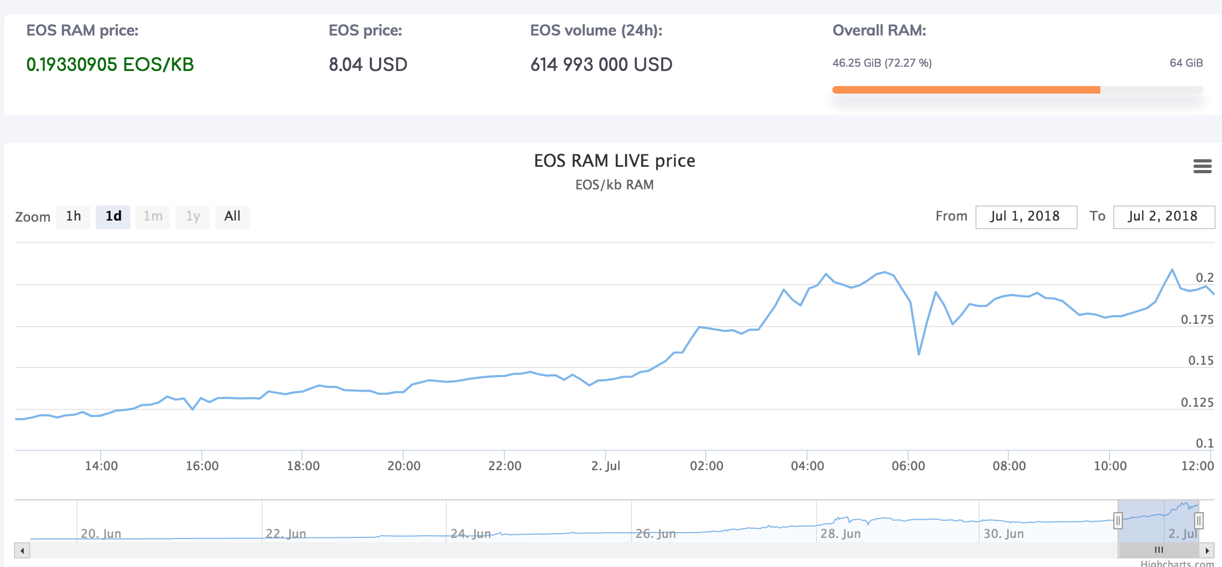1222x567 pixels.
Task: Select the disabled 1m zoom button
Action: (x=153, y=217)
